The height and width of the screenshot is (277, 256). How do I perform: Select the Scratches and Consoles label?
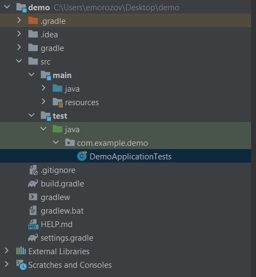click(x=70, y=265)
